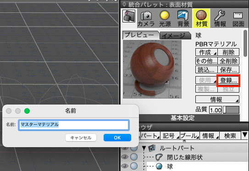Open the パート dropdown in the browser toolbar

150,136
